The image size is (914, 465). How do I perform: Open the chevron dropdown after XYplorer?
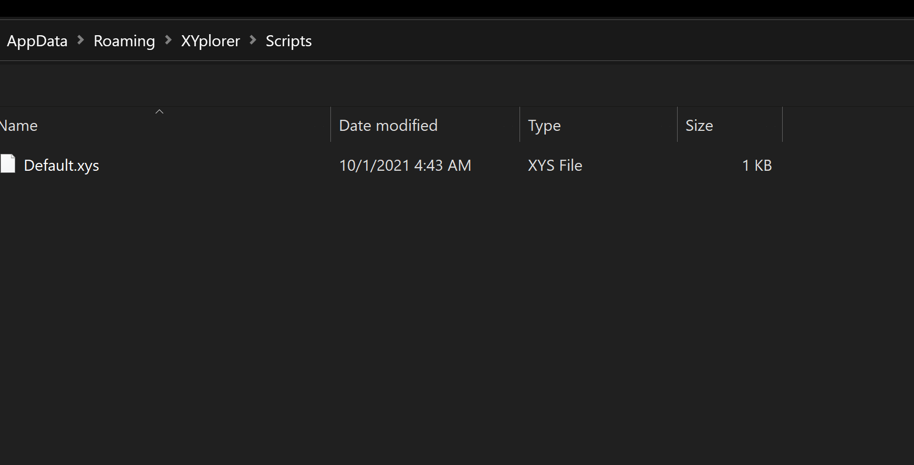pos(253,40)
